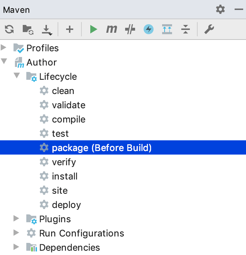Select the Plugins tree item

pos(55,219)
